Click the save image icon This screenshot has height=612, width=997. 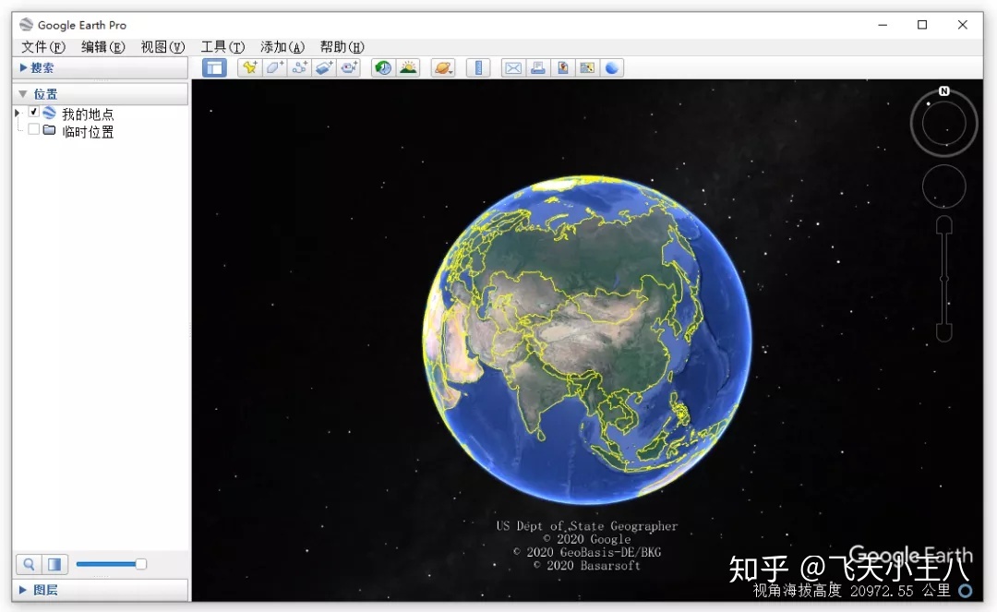click(x=563, y=67)
